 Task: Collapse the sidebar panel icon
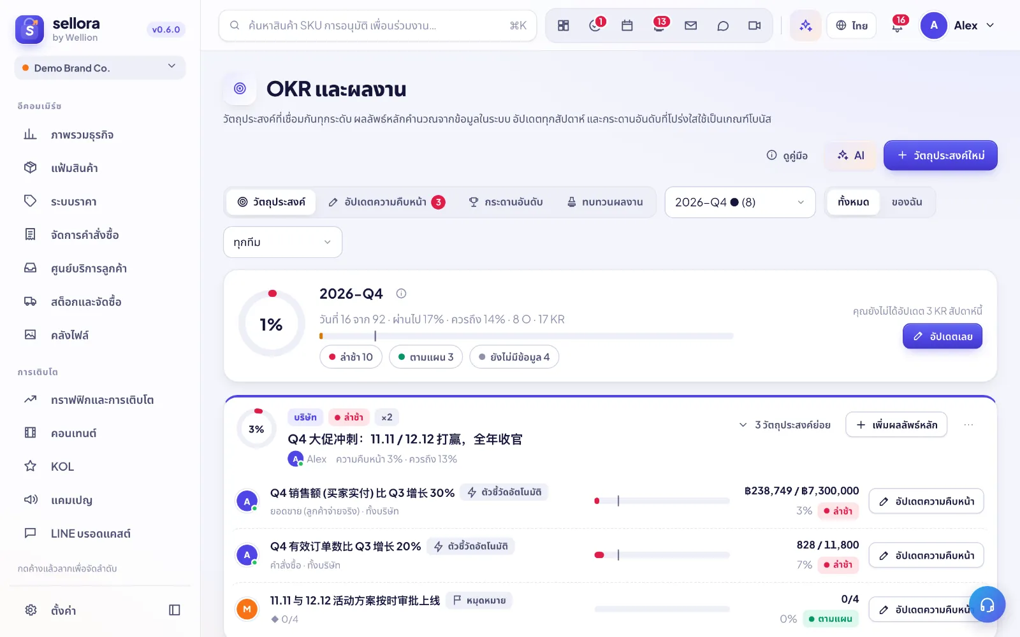tap(175, 610)
